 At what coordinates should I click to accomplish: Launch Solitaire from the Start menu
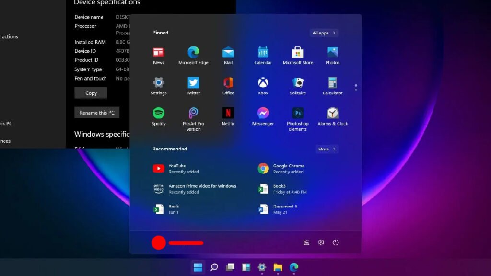tap(297, 84)
